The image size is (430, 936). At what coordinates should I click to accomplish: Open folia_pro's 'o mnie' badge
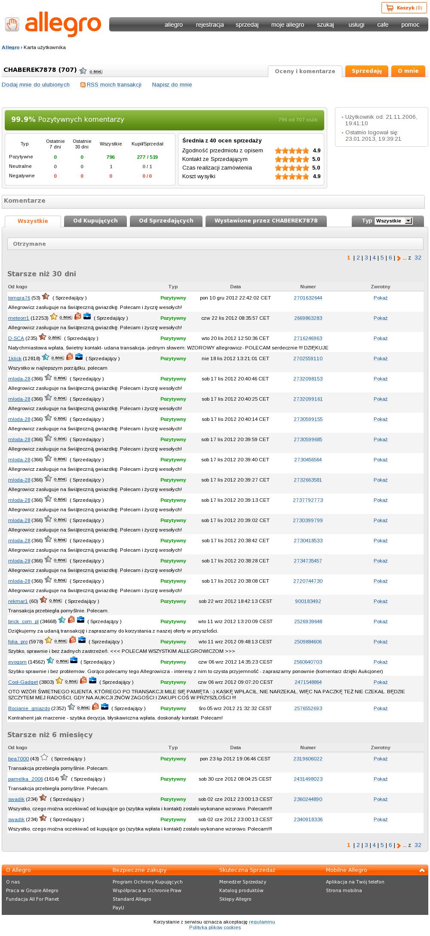click(x=61, y=641)
